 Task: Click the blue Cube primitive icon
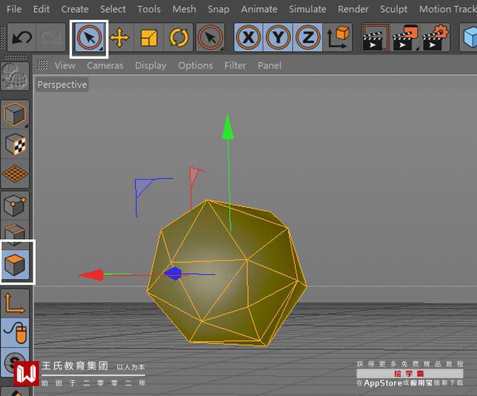click(470, 38)
